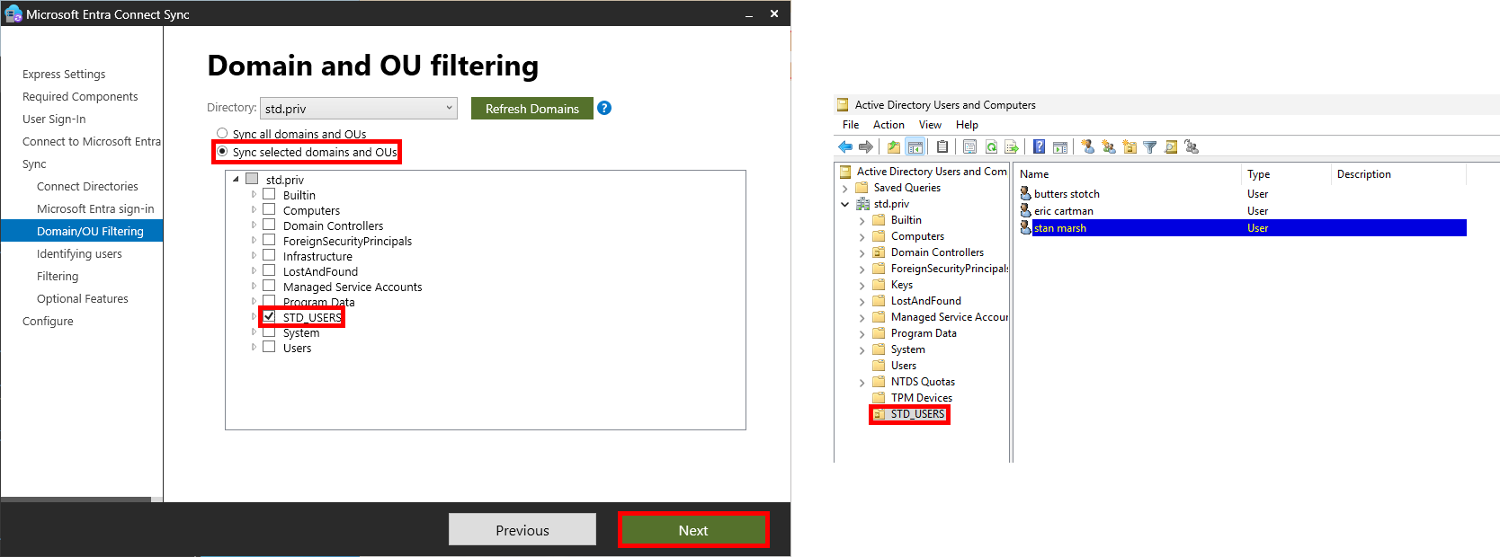Check the Builtin checkbox in OU filter
This screenshot has height=557, width=1500.
click(x=269, y=194)
